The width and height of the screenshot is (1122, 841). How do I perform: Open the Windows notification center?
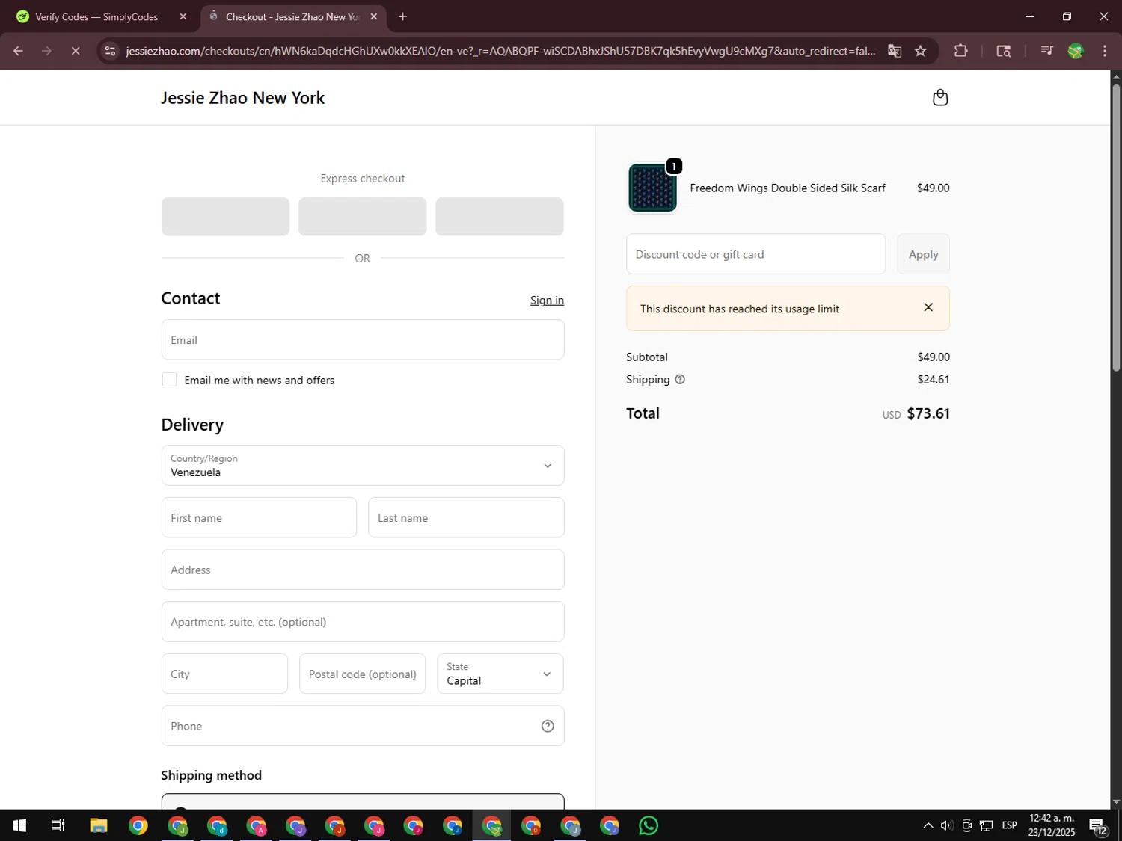pos(1098,825)
